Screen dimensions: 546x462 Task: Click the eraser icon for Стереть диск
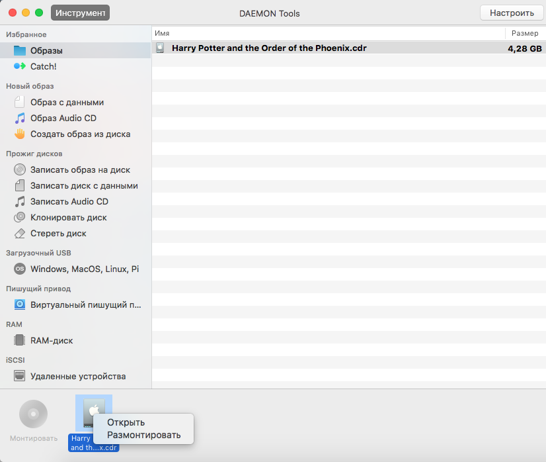[x=20, y=233]
